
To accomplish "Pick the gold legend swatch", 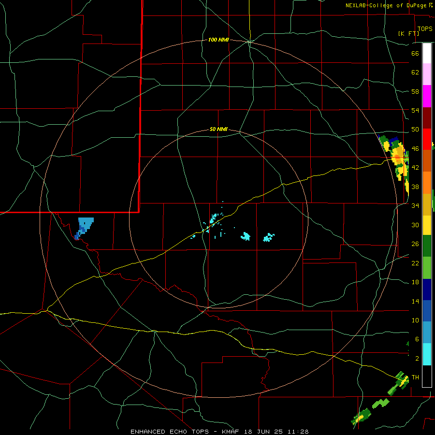I will [x=427, y=205].
